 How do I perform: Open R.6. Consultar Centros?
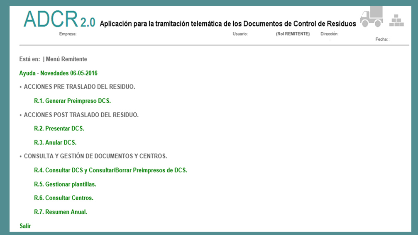(64, 198)
